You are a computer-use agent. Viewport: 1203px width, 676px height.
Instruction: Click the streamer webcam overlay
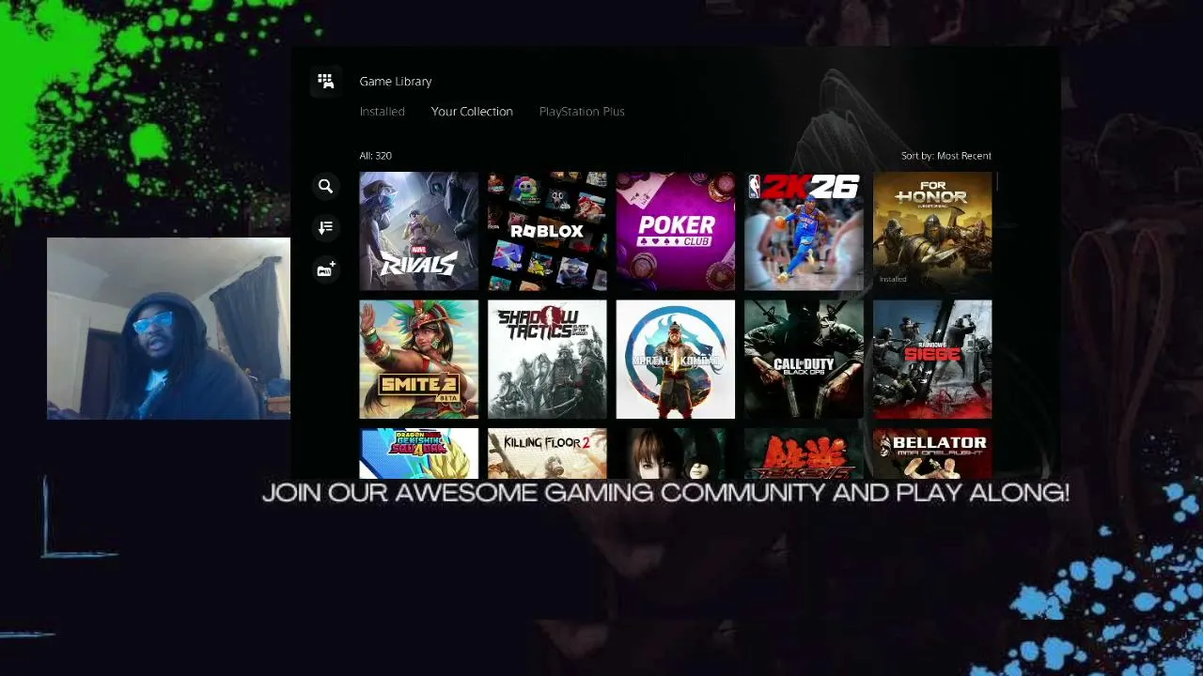point(168,328)
